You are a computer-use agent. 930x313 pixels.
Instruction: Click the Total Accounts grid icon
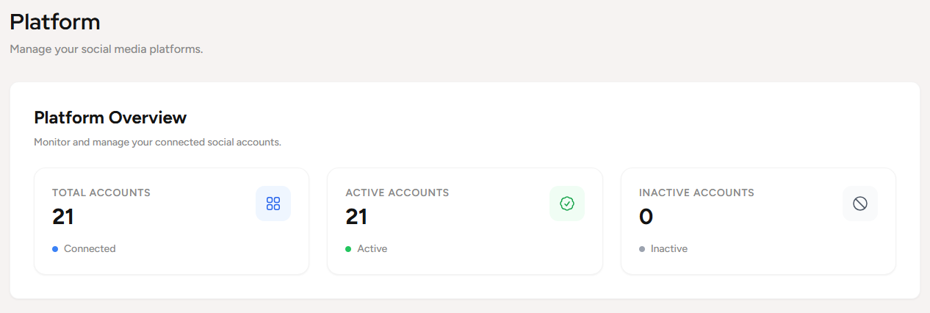pos(273,204)
